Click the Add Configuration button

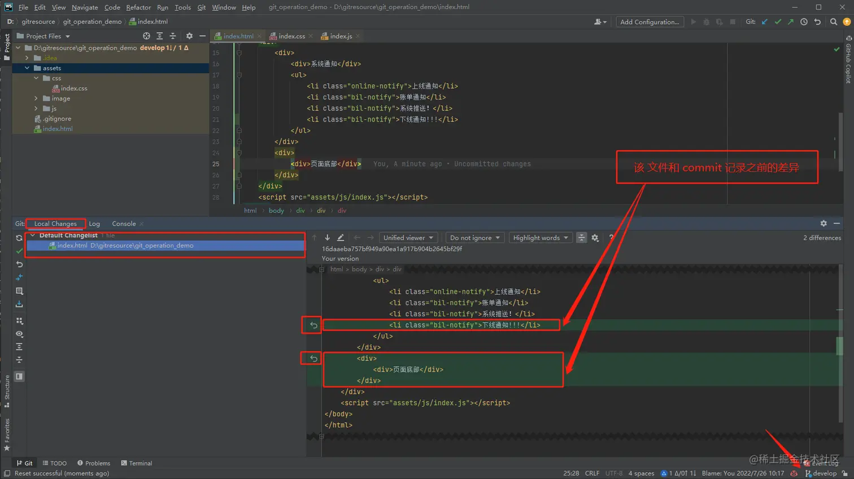tap(649, 21)
